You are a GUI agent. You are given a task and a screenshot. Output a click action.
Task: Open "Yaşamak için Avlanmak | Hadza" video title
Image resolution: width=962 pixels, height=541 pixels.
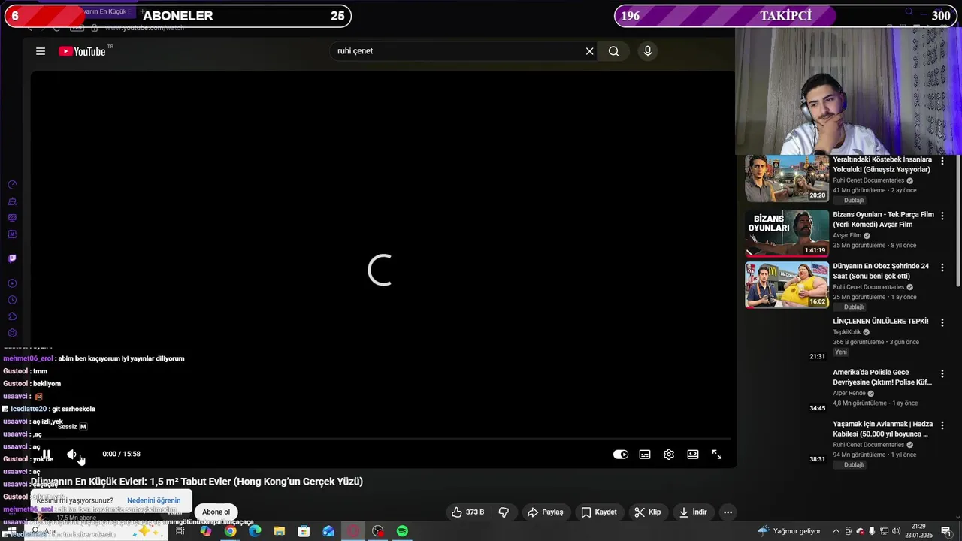tap(883, 429)
